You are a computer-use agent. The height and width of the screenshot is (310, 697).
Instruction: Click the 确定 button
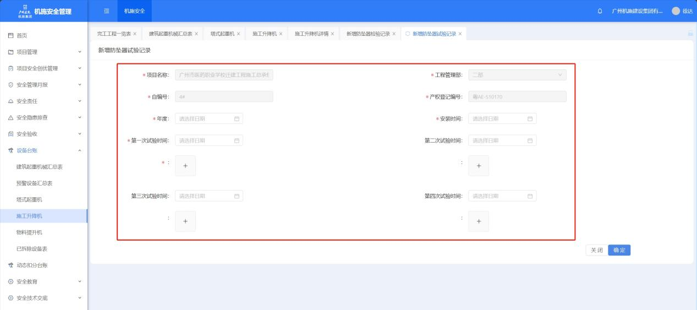point(619,250)
